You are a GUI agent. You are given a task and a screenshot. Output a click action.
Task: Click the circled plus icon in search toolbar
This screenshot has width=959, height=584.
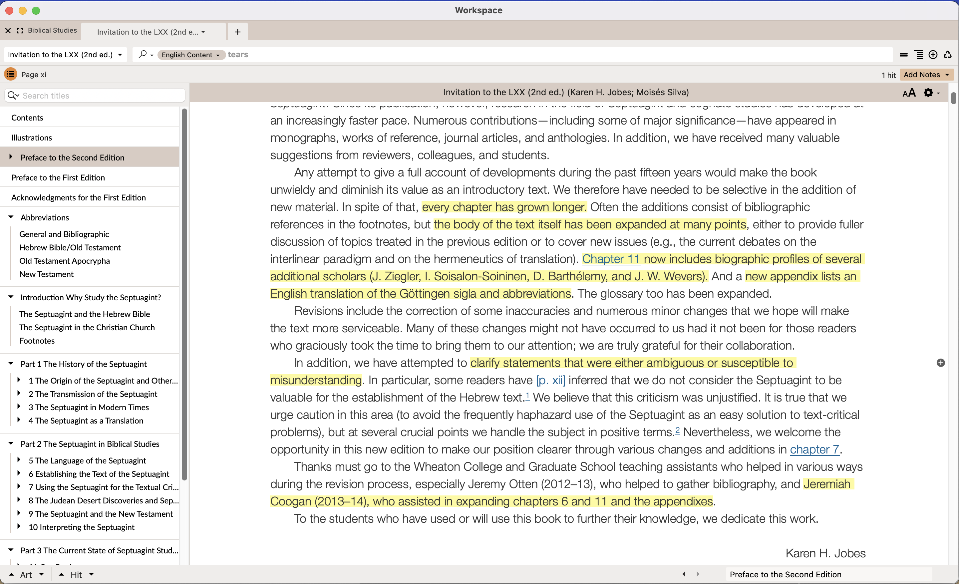click(x=933, y=55)
